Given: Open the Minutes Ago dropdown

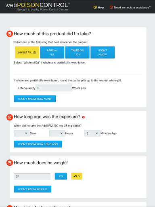Looking at the screenshot, I should pos(92,133).
